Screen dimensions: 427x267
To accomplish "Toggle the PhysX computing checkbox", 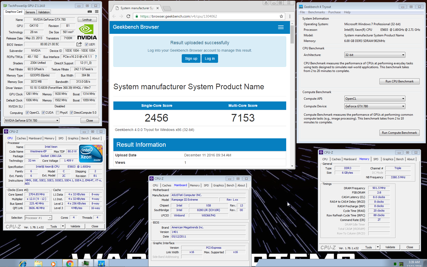I will (x=58, y=113).
